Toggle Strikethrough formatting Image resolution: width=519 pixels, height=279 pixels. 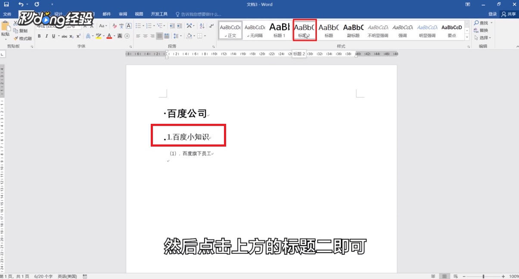point(64,36)
